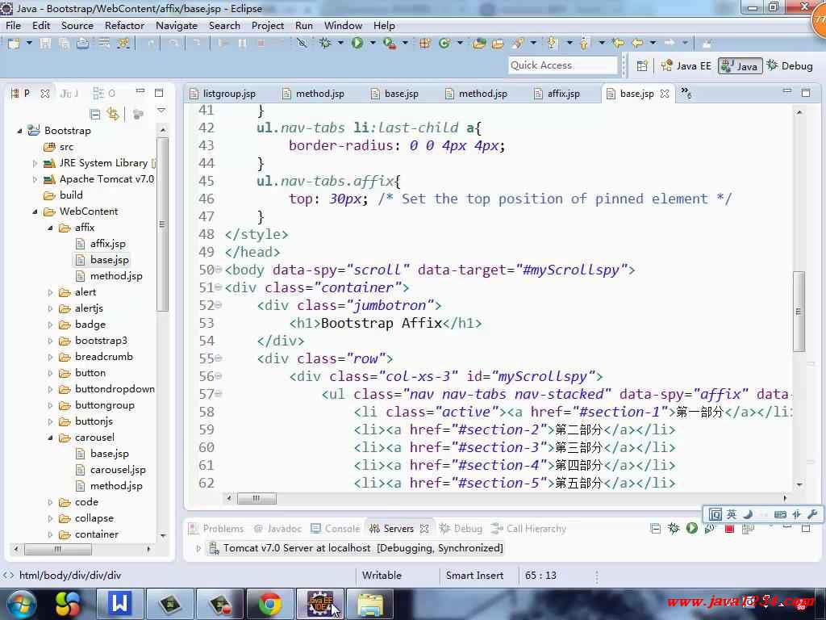Click the Previous Annotation arrow icon
Image resolution: width=826 pixels, height=620 pixels.
584,44
